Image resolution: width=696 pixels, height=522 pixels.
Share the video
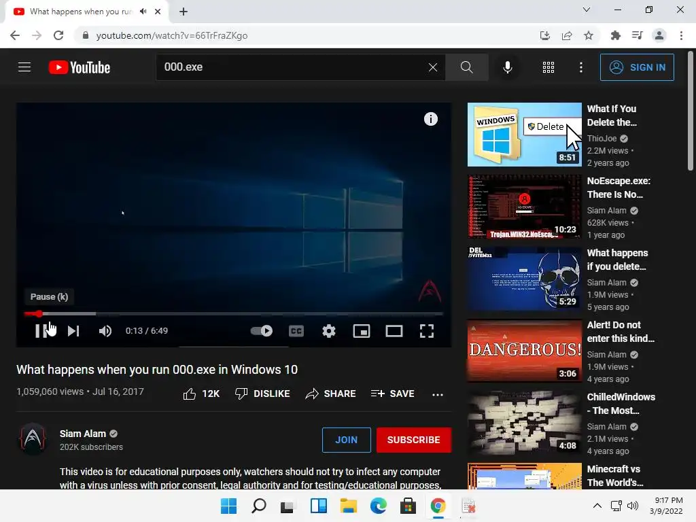pos(331,394)
